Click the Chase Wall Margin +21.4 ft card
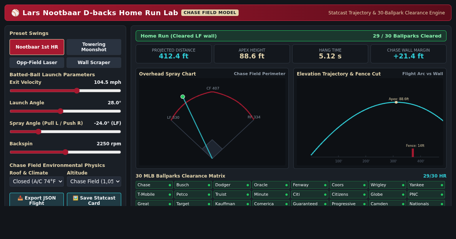The image size is (456, 239). (408, 54)
